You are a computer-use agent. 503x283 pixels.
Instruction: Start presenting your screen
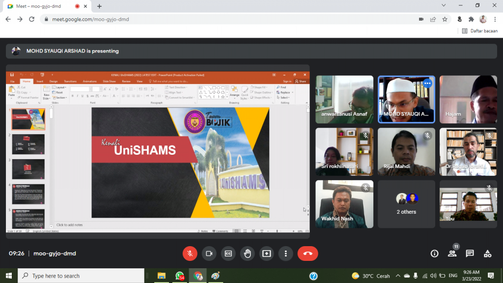point(267,254)
